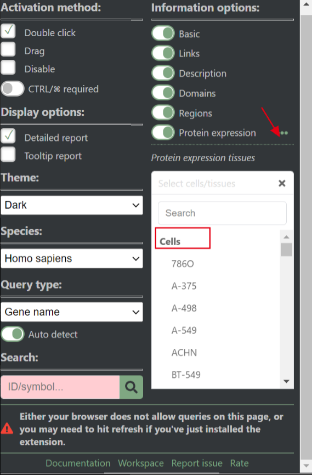Tick the Tooltip report checkbox
312x475 pixels.
[8, 154]
